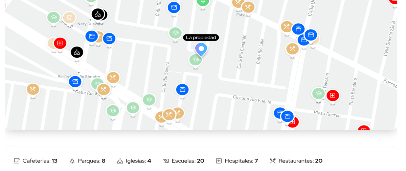
Task: Select the Iglesias: 4 category
Action: click(134, 161)
